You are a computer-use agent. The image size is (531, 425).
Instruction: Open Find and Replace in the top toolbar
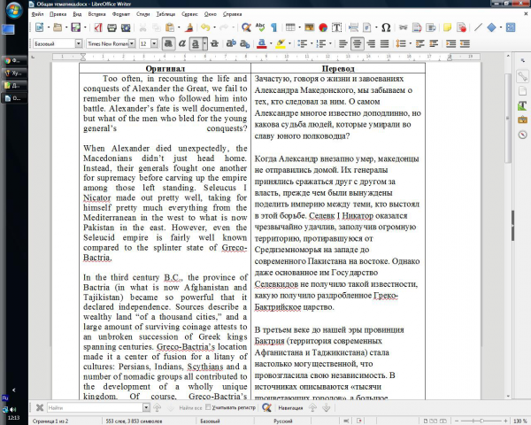click(x=246, y=27)
